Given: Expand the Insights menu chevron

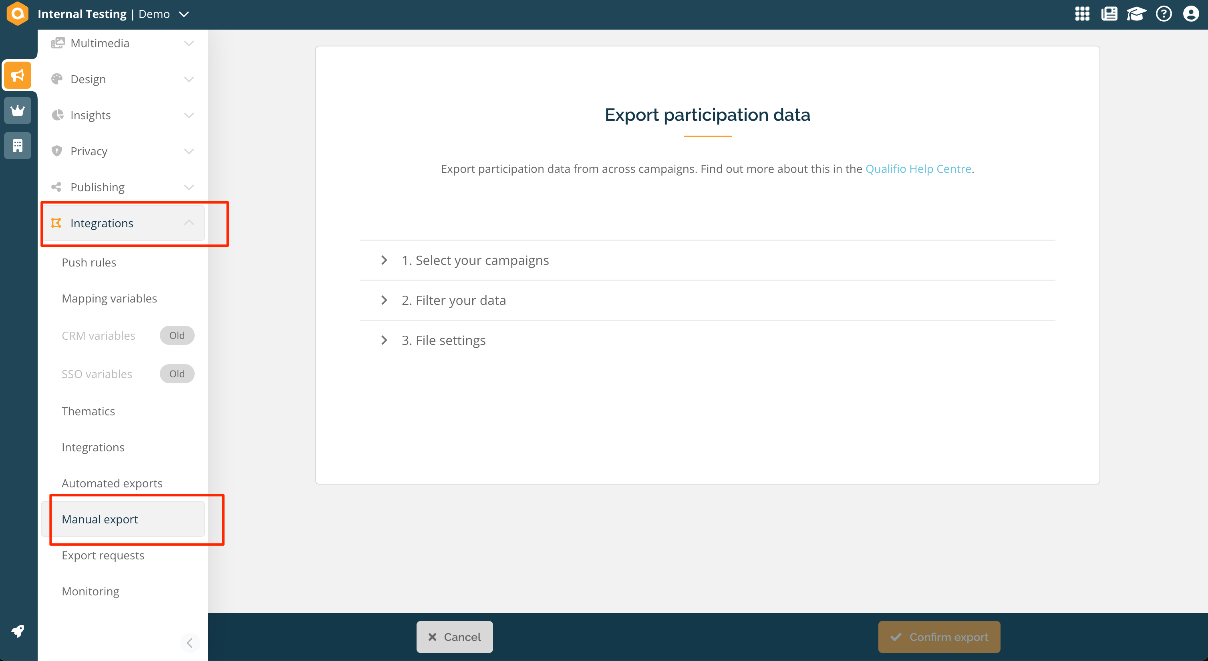Looking at the screenshot, I should click(x=189, y=115).
